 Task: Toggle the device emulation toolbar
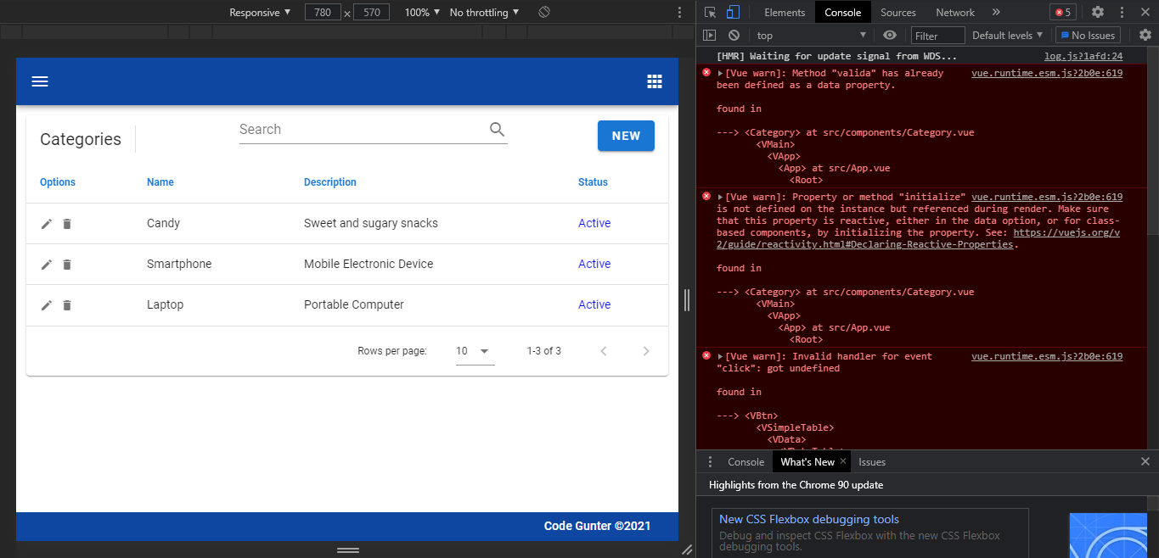pos(731,12)
